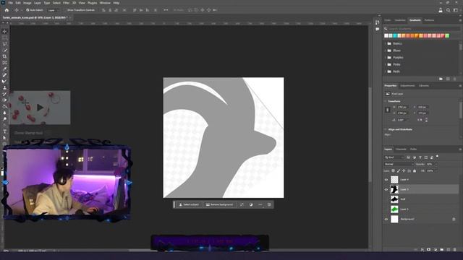Click lock image pixels brush icon
Viewport: 463px width, 260px height.
click(399, 170)
